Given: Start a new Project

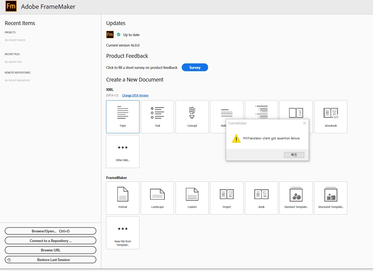Looking at the screenshot, I should tap(227, 198).
